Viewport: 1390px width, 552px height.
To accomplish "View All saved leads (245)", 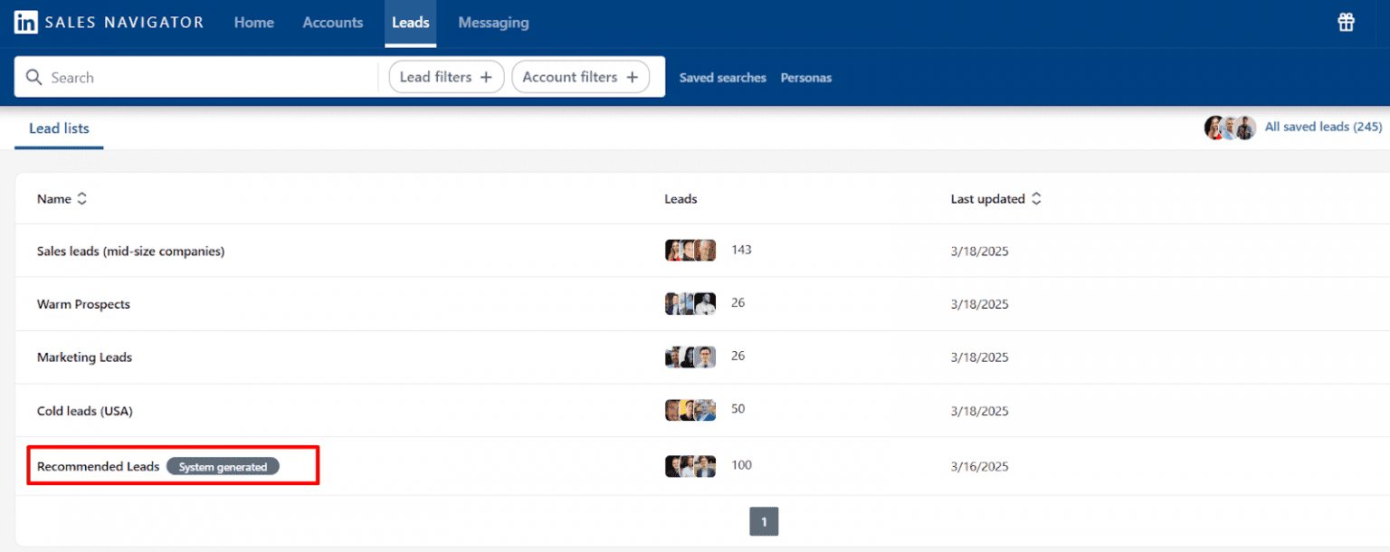I will point(1323,127).
